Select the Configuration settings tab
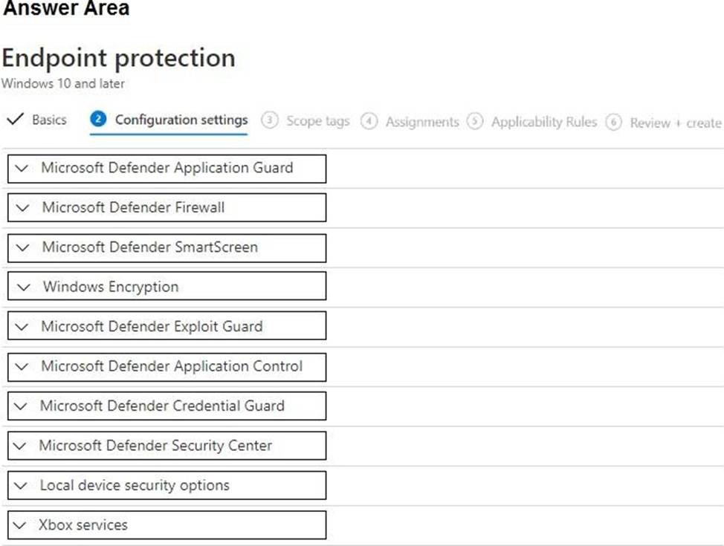724x546 pixels. click(x=181, y=120)
